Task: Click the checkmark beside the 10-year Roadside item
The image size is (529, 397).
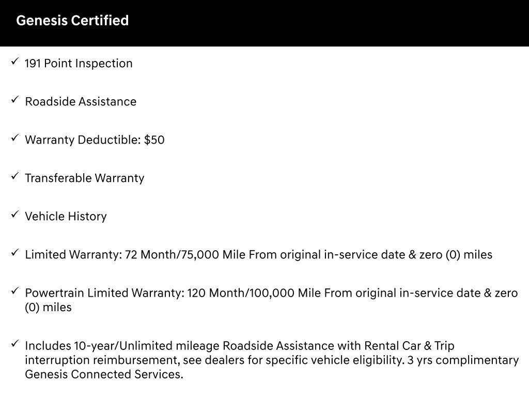Action: (x=14, y=344)
